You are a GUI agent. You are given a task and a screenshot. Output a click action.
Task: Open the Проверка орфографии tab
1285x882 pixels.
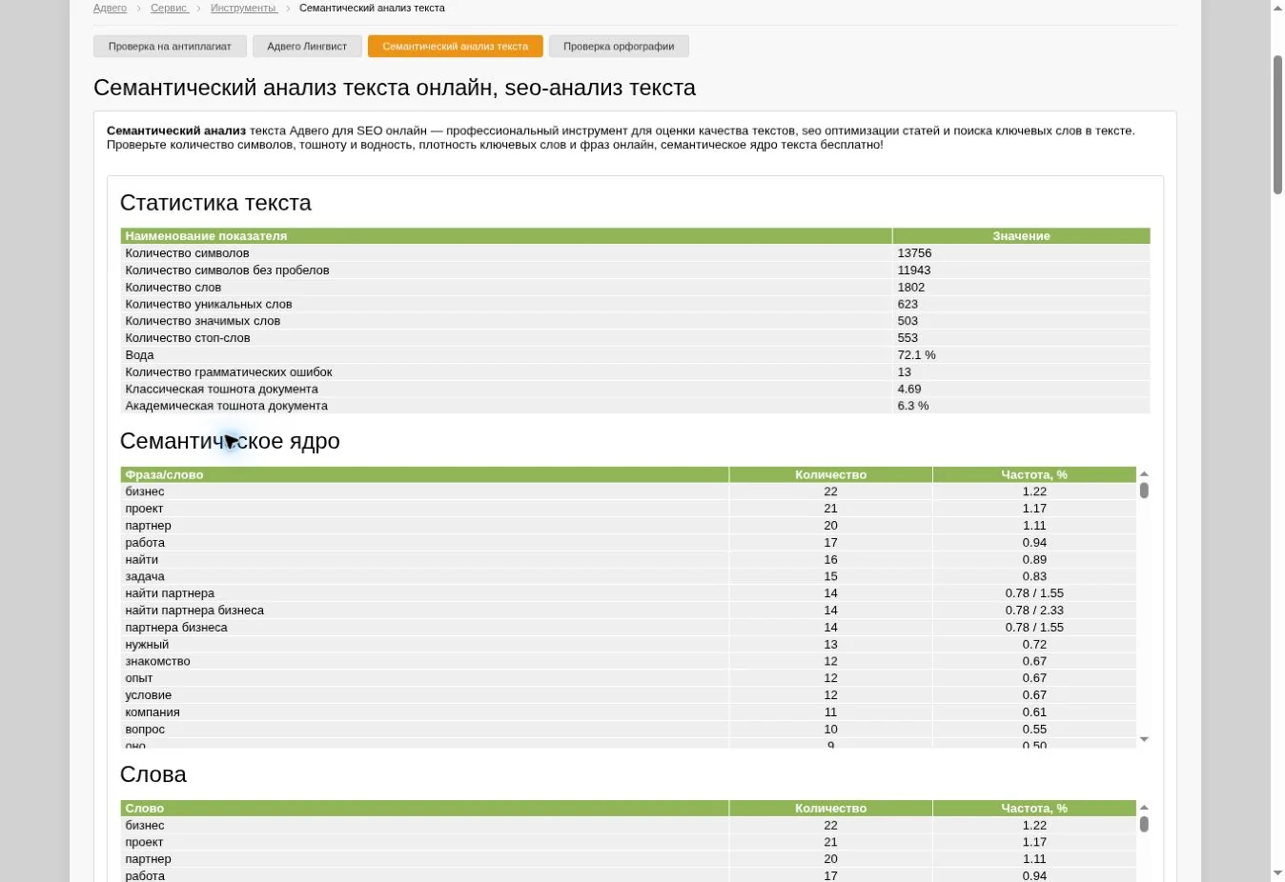tap(619, 46)
